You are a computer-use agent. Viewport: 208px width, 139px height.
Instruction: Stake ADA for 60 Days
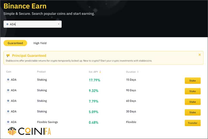click(x=192, y=102)
